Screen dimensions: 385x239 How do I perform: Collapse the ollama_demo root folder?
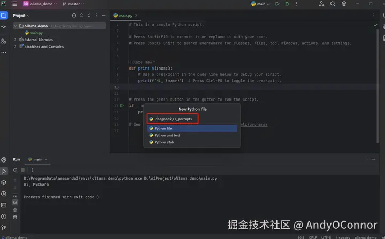15,26
